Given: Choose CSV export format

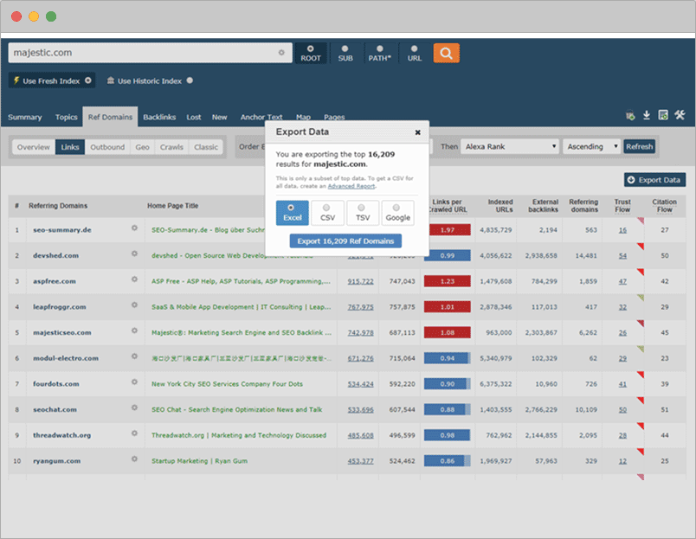Looking at the screenshot, I should tap(327, 213).
